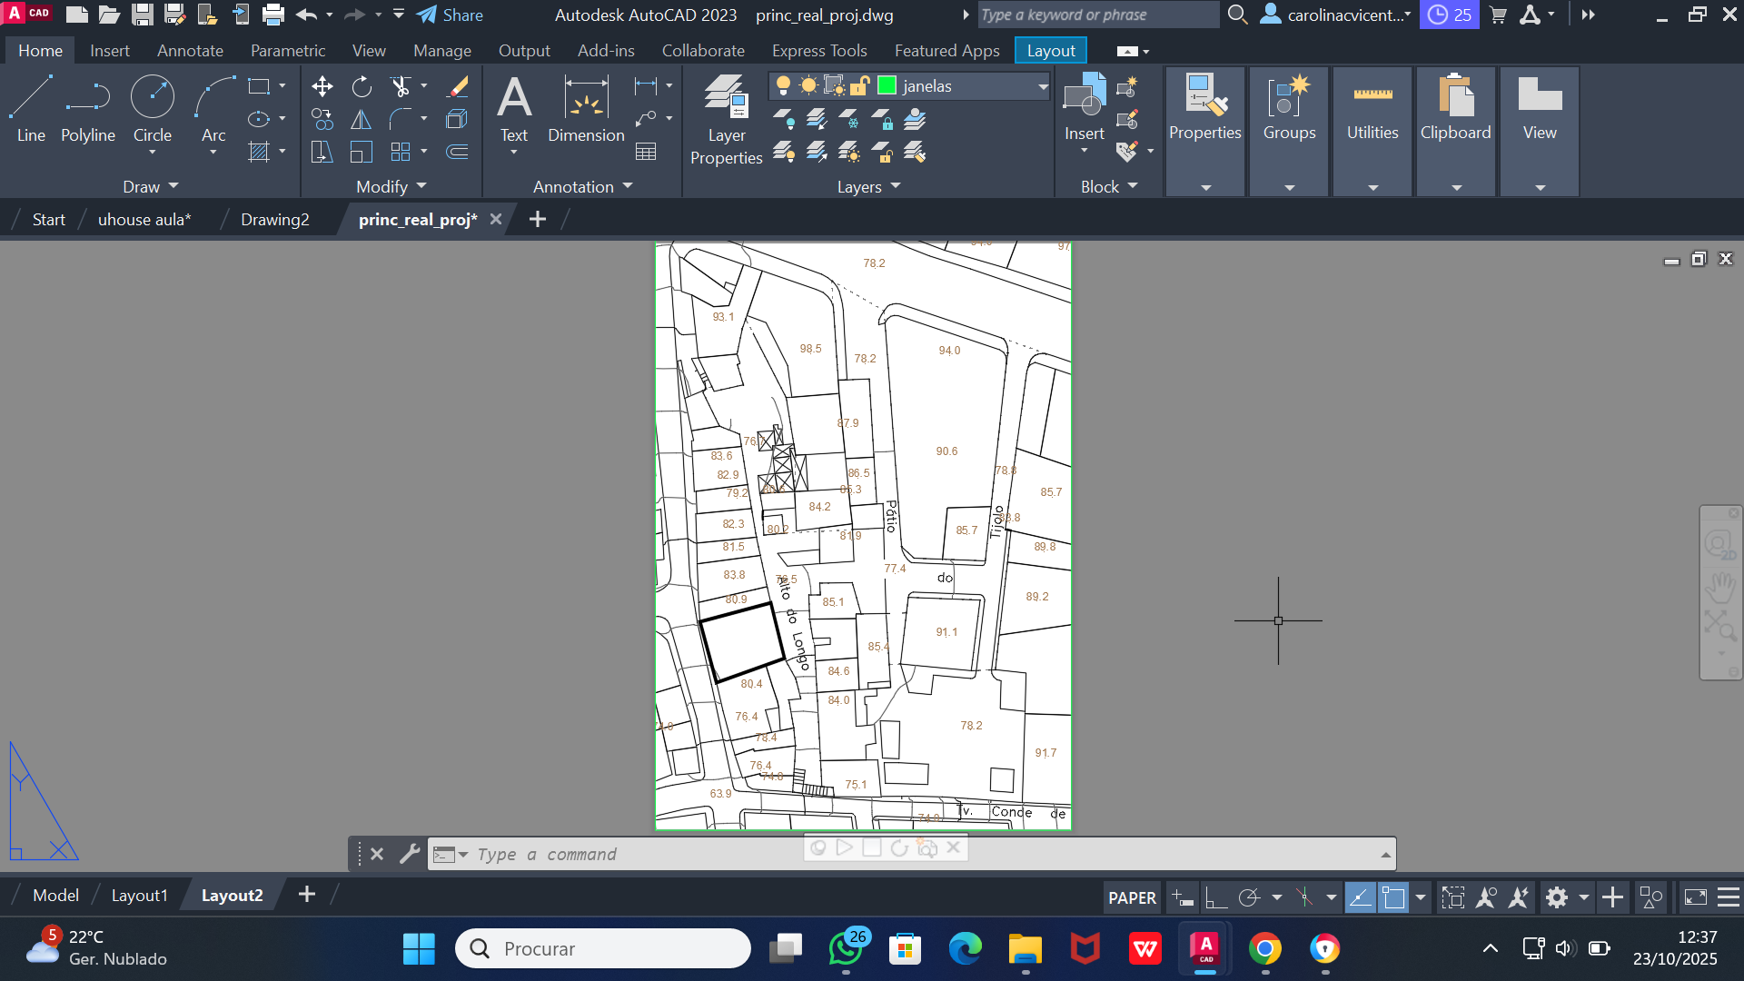Switch to the Model tab
Image resolution: width=1744 pixels, height=981 pixels.
tap(55, 896)
